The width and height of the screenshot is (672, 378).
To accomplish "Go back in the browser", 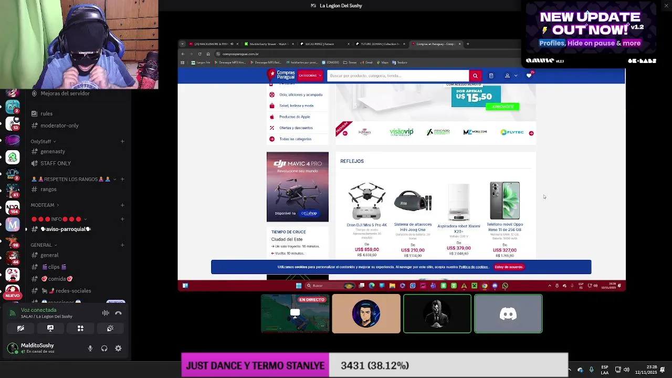I will (x=183, y=54).
